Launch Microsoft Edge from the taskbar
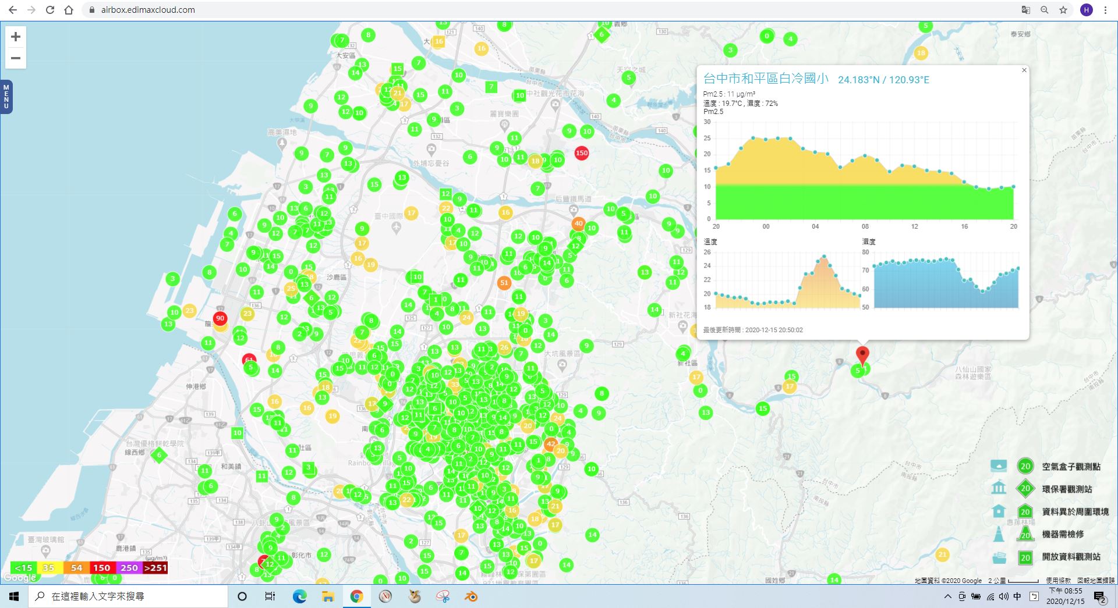The image size is (1118, 608). (x=299, y=596)
